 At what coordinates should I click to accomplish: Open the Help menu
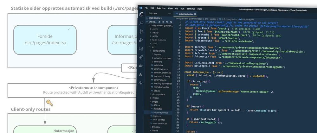[x=200, y=9]
